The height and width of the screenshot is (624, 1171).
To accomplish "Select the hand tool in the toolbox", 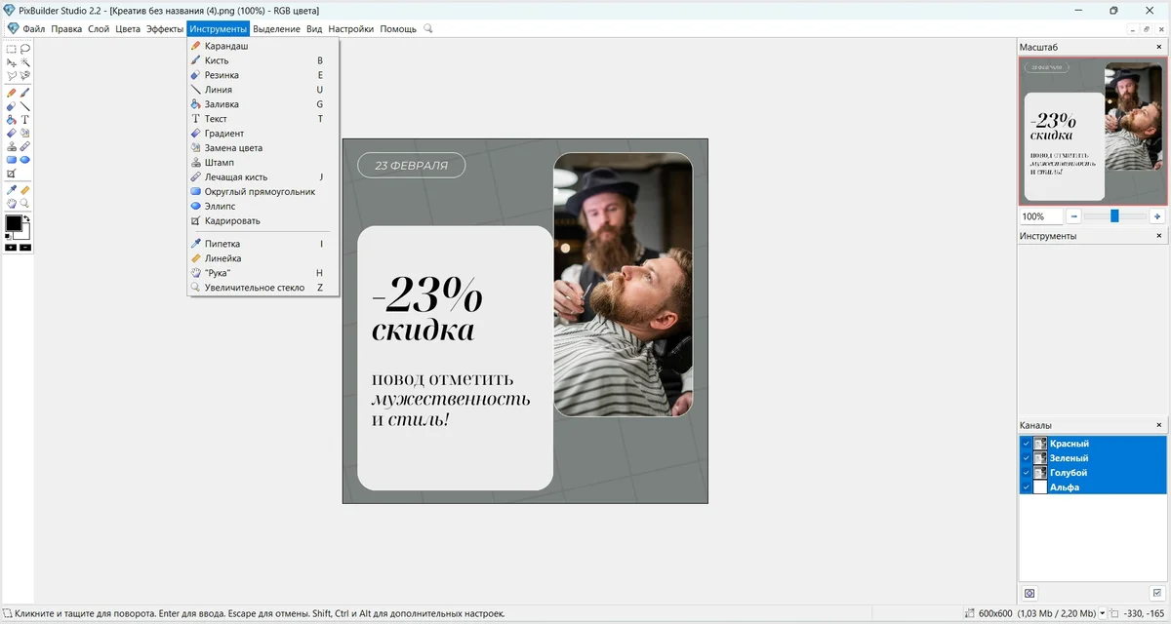I will [x=12, y=203].
